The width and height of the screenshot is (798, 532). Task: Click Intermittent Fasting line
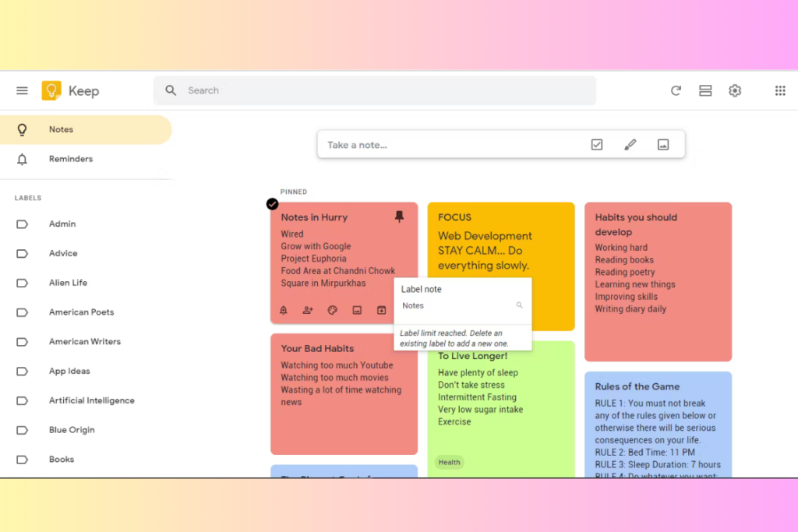pyautogui.click(x=478, y=397)
